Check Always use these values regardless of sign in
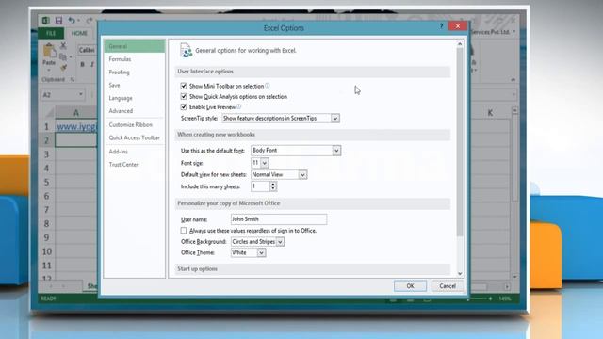Image resolution: width=603 pixels, height=339 pixels. (184, 231)
